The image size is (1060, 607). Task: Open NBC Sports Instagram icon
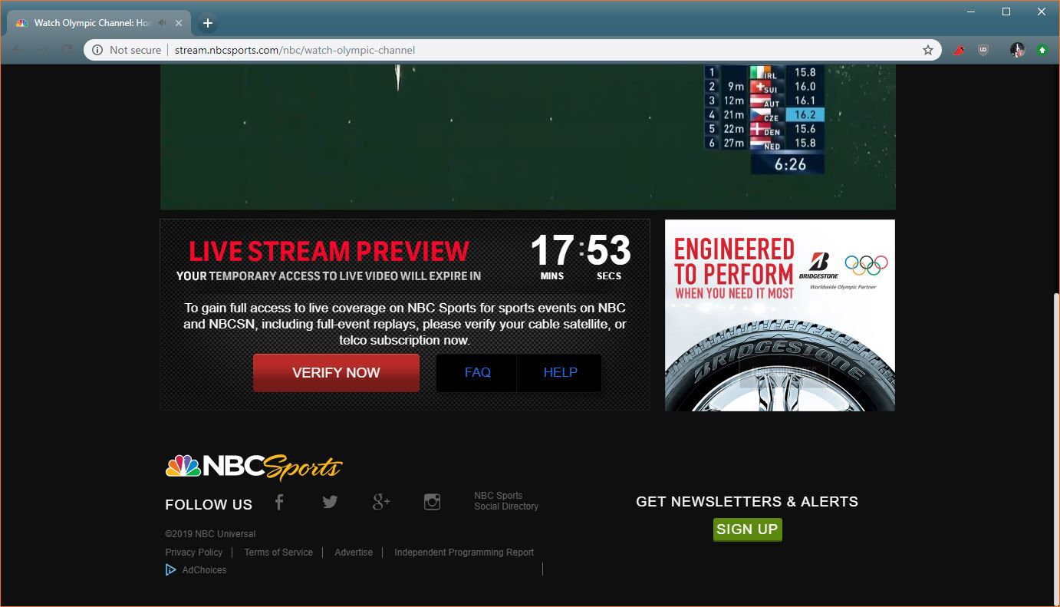click(x=432, y=502)
